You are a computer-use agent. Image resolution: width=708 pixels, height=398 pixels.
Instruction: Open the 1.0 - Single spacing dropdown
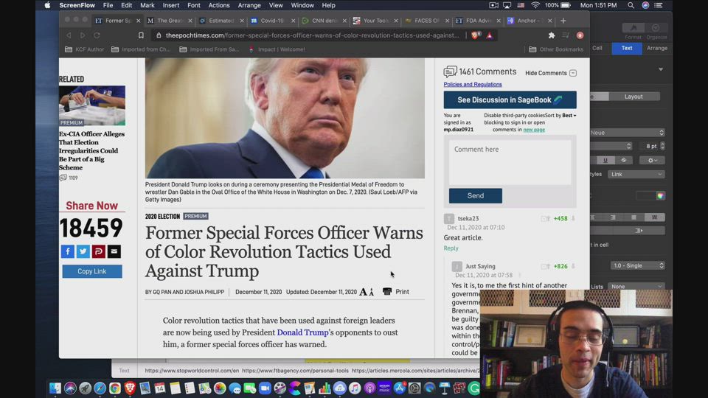coord(637,265)
